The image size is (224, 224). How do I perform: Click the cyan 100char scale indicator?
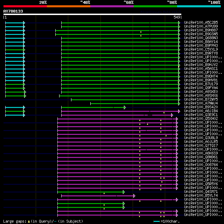tap(156, 221)
